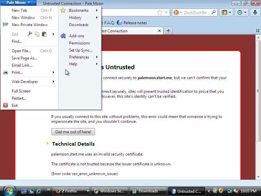This screenshot has height=196, width=261.
Task: Click the security shield tray icon
Action: (221, 191)
